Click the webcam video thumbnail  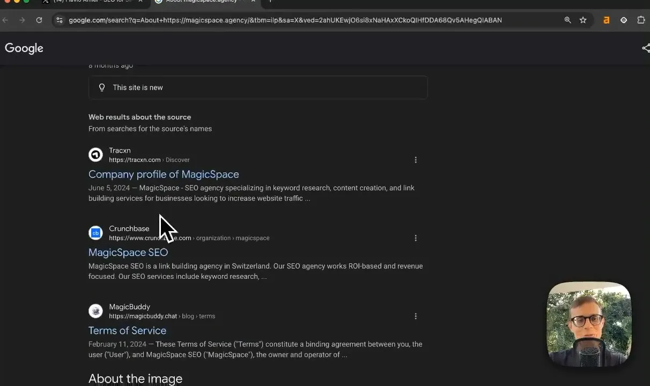[589, 324]
